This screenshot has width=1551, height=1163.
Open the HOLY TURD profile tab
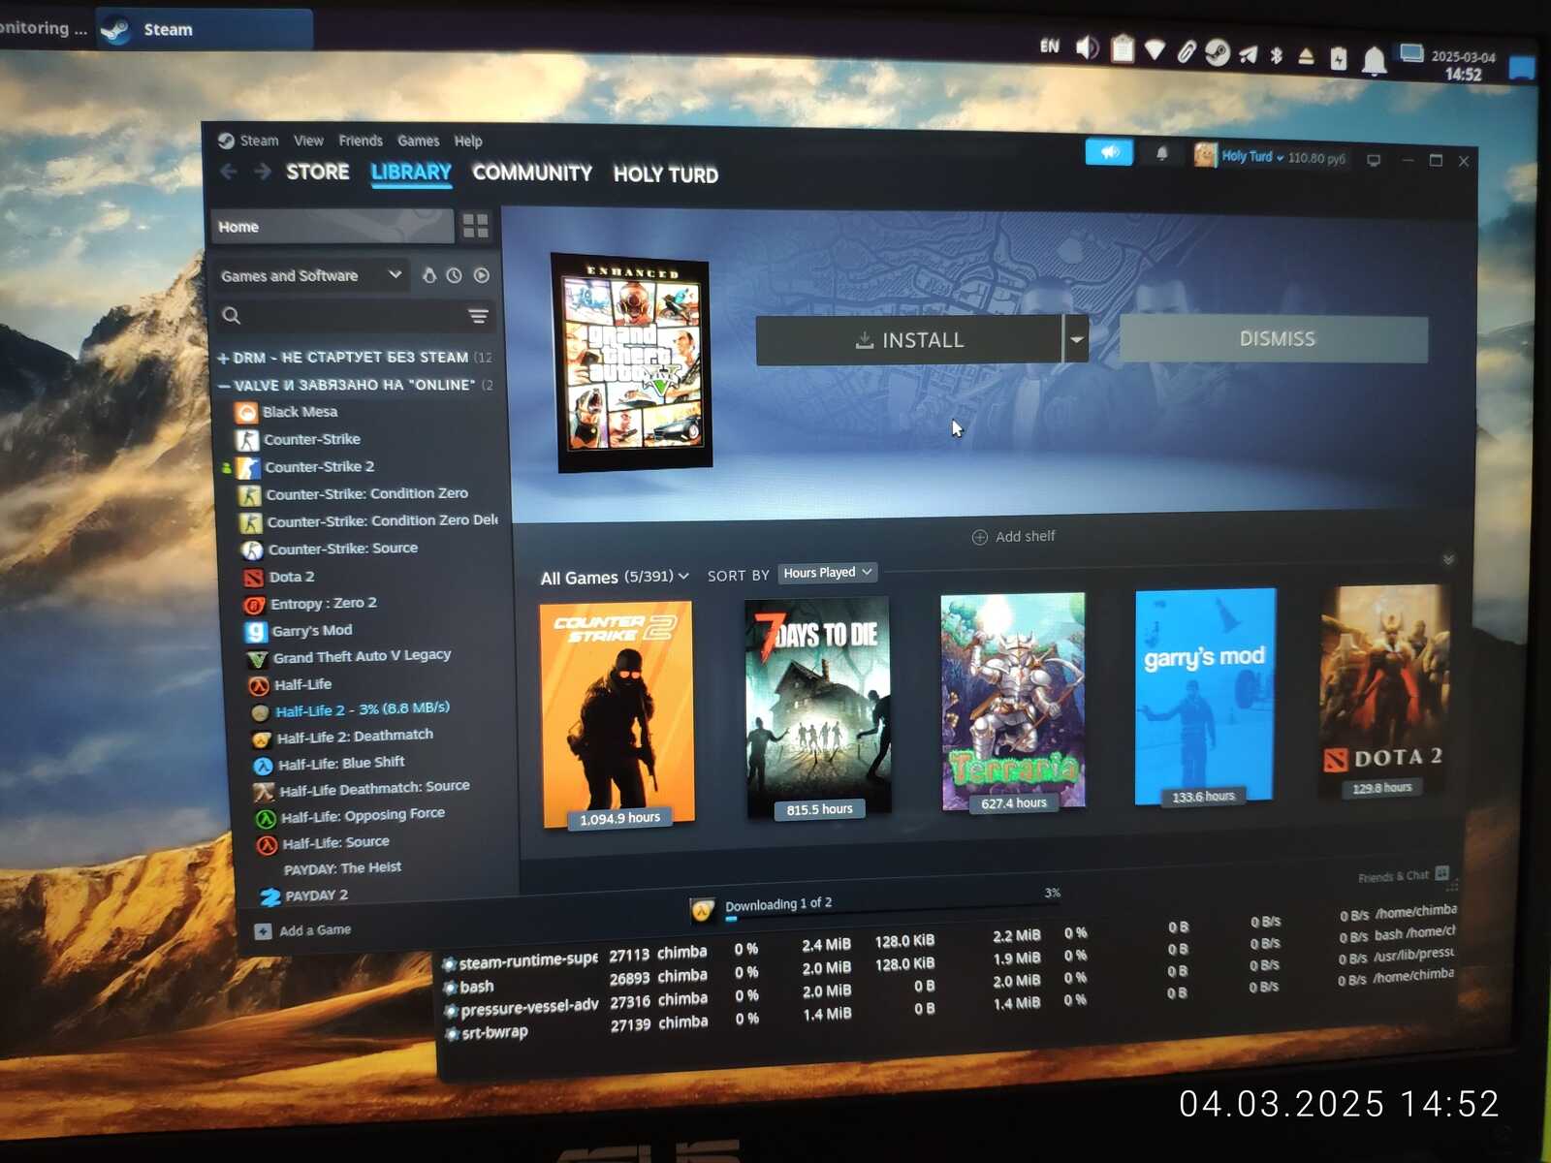[666, 174]
